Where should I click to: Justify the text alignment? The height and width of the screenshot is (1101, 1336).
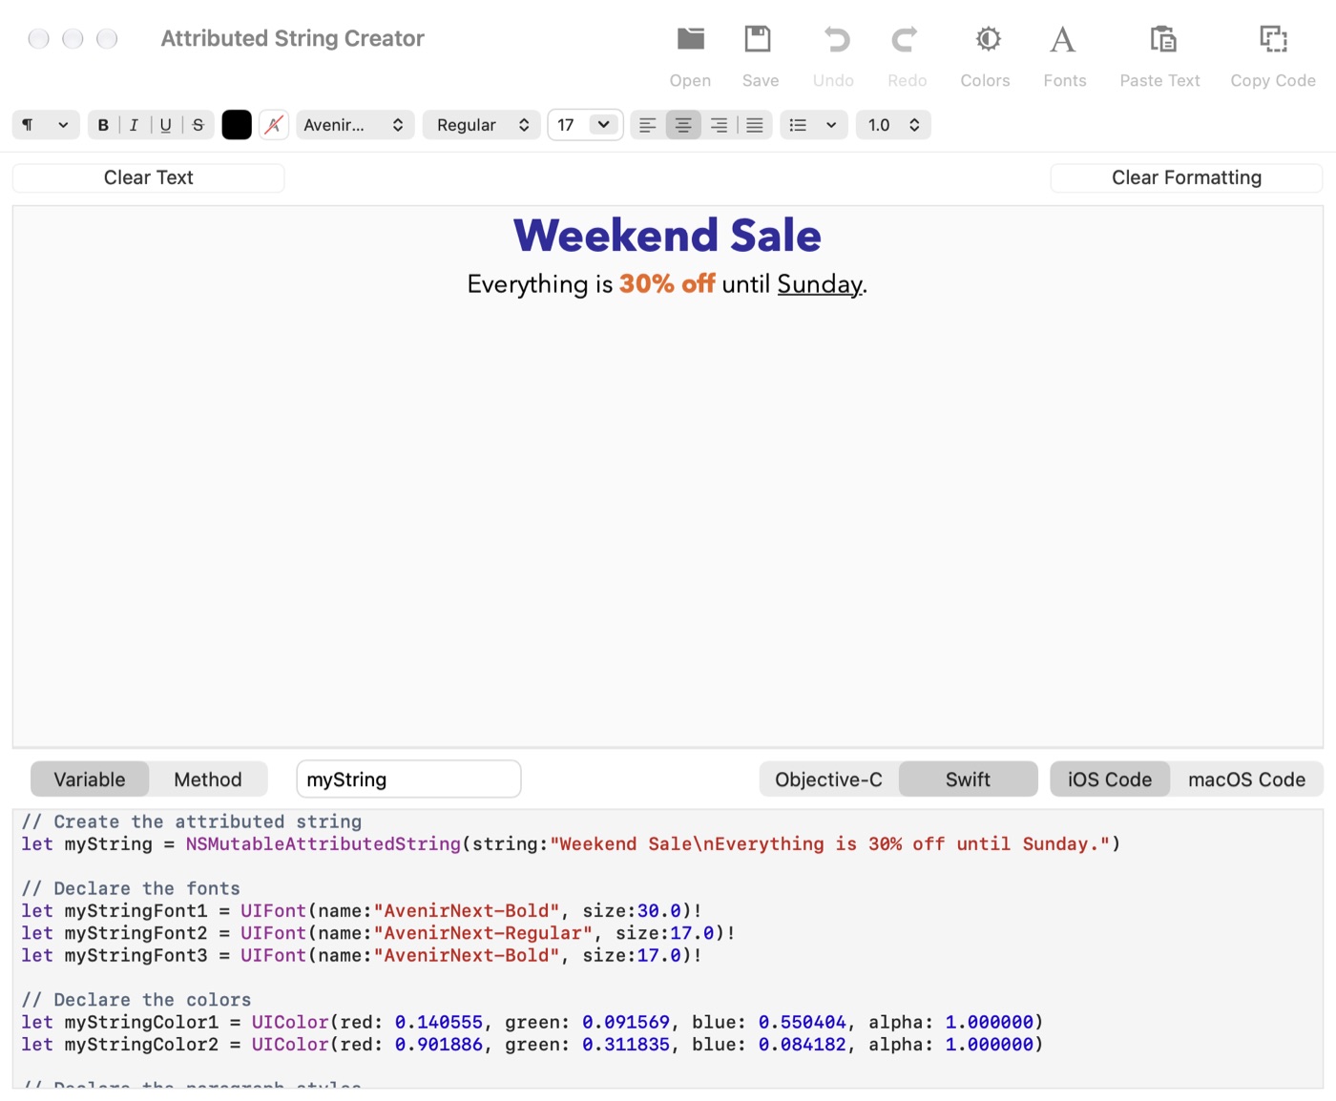755,125
